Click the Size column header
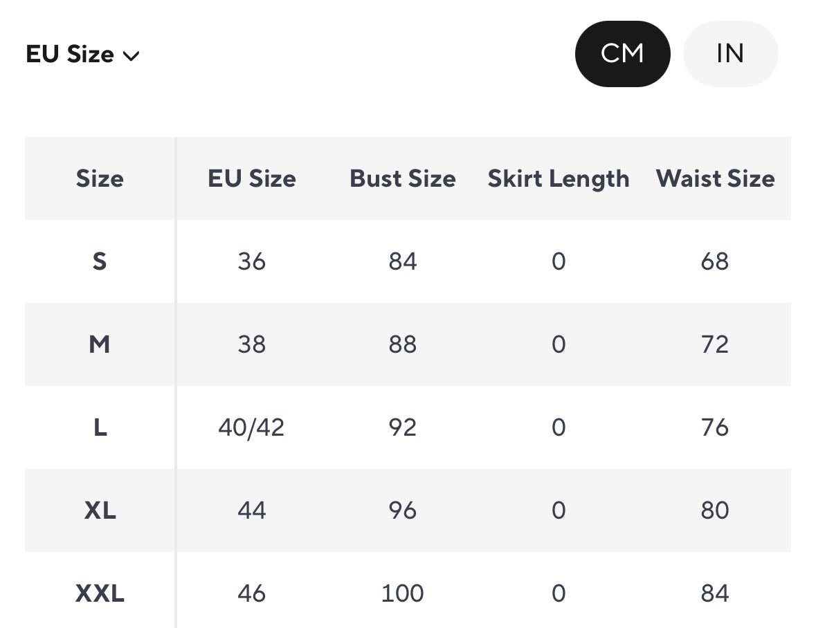The image size is (816, 628). [x=100, y=178]
